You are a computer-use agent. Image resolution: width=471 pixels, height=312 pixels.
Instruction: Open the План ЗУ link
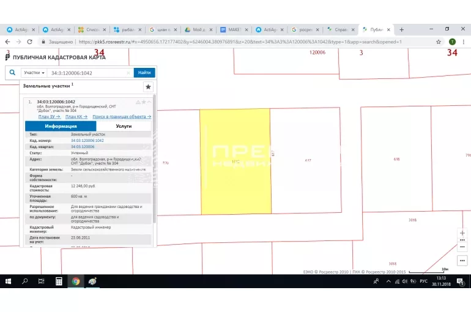tap(49, 116)
